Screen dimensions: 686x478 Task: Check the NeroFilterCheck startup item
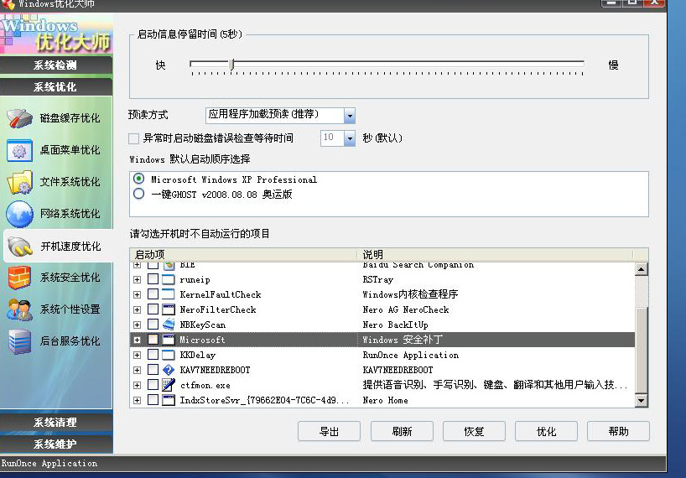(x=153, y=309)
